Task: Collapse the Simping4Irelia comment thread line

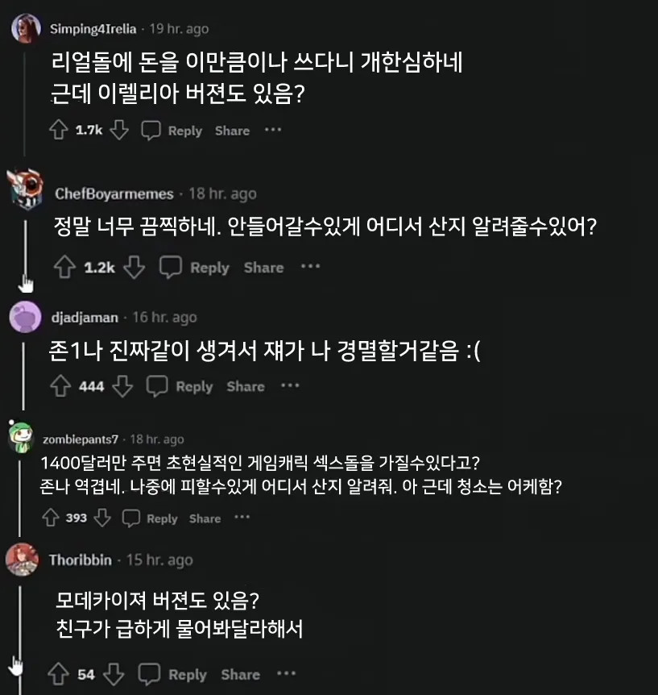Action: click(x=24, y=97)
